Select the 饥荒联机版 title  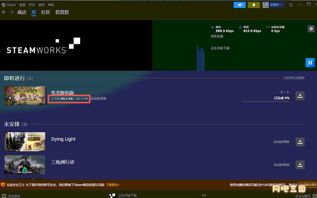coord(63,93)
